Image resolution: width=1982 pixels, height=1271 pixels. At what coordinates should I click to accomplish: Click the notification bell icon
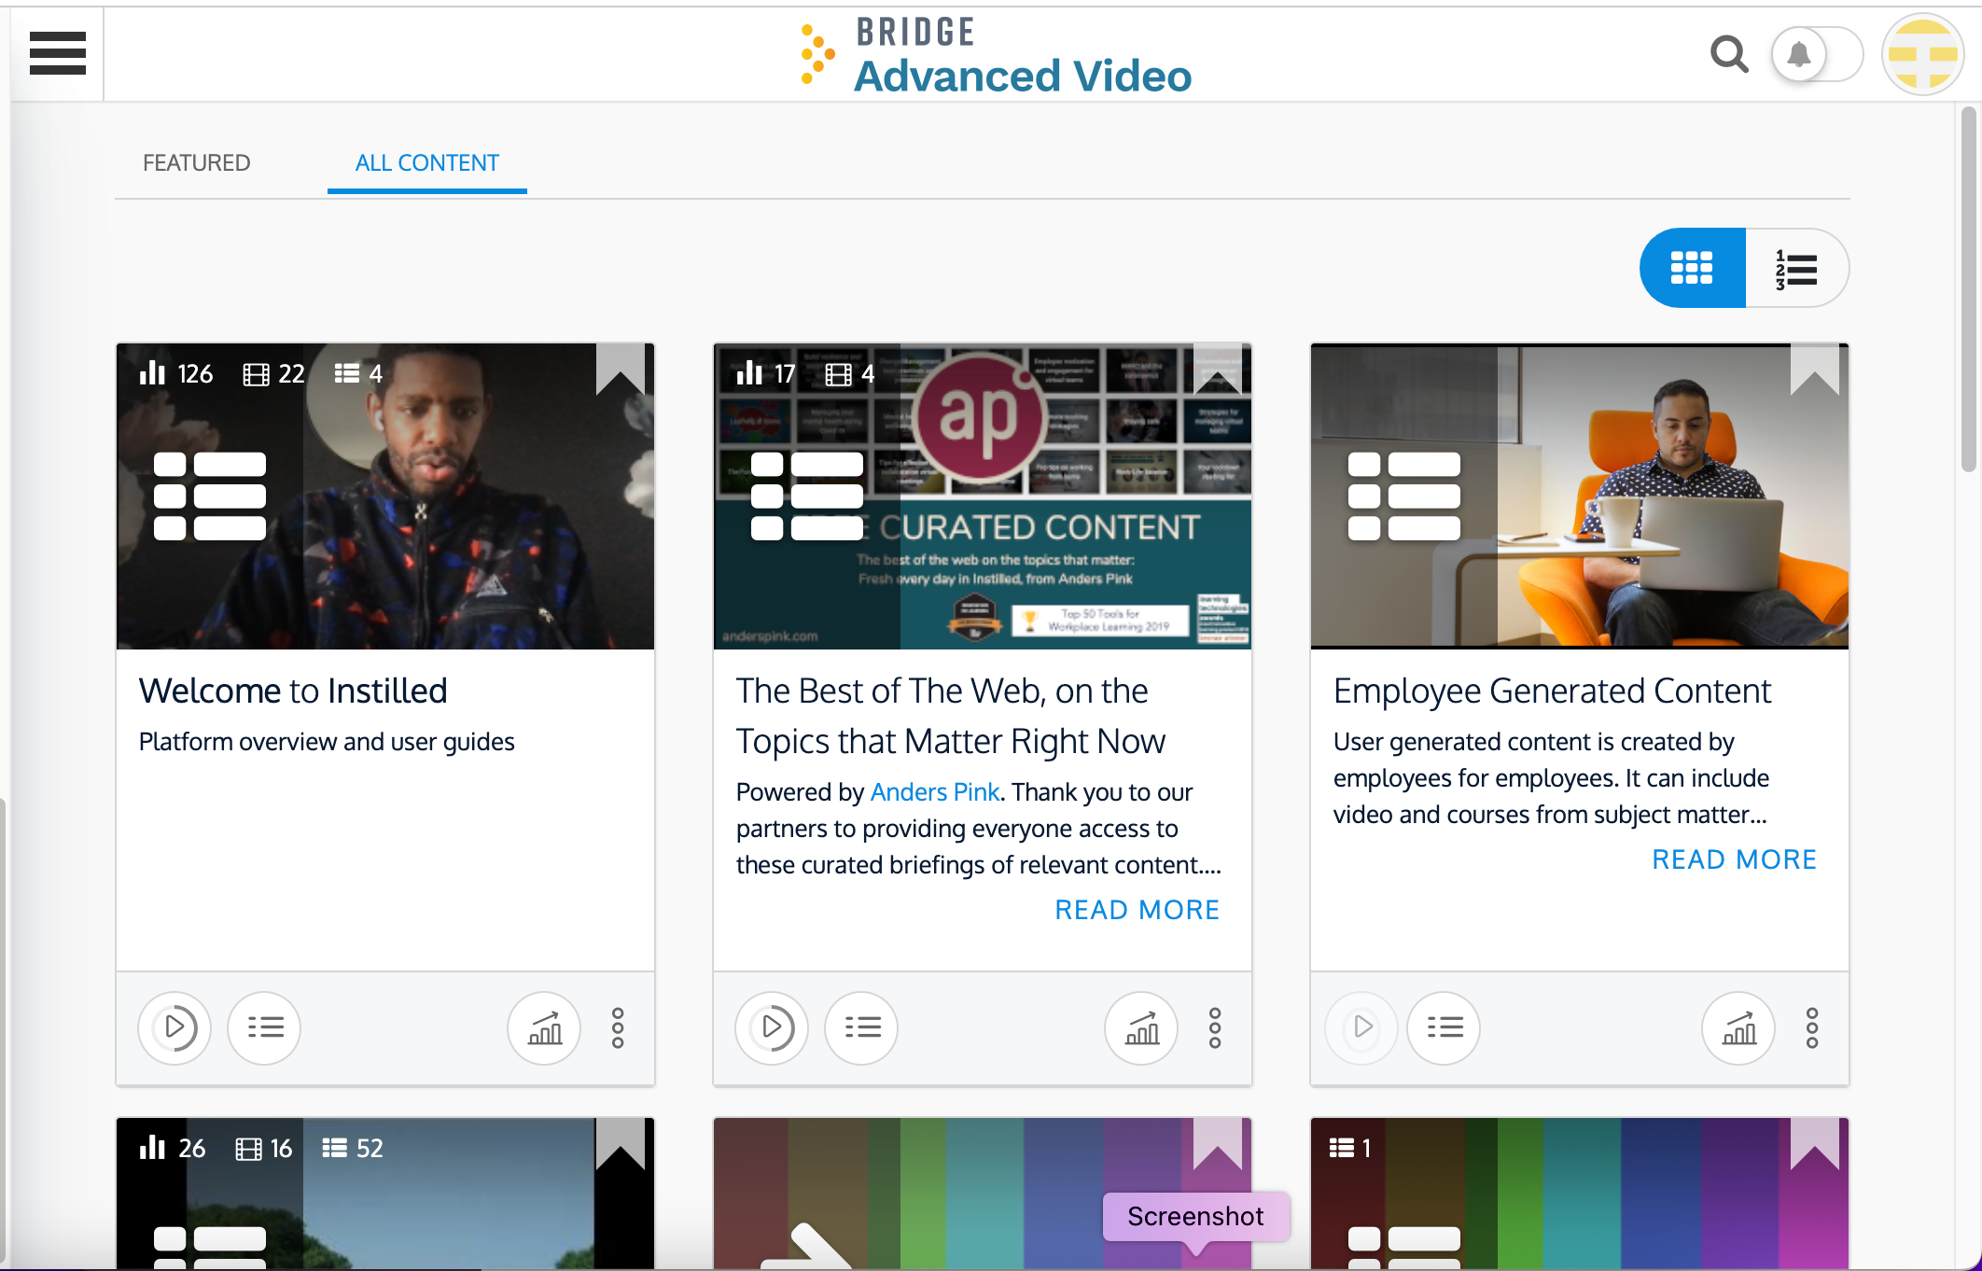1799,54
